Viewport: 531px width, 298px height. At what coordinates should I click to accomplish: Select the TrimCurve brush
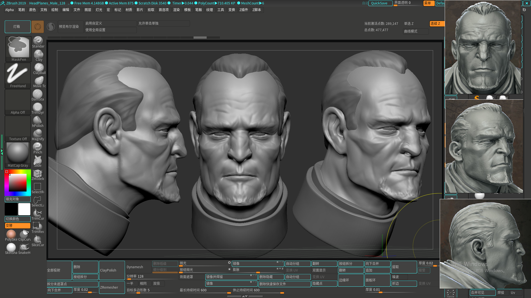[38, 215]
